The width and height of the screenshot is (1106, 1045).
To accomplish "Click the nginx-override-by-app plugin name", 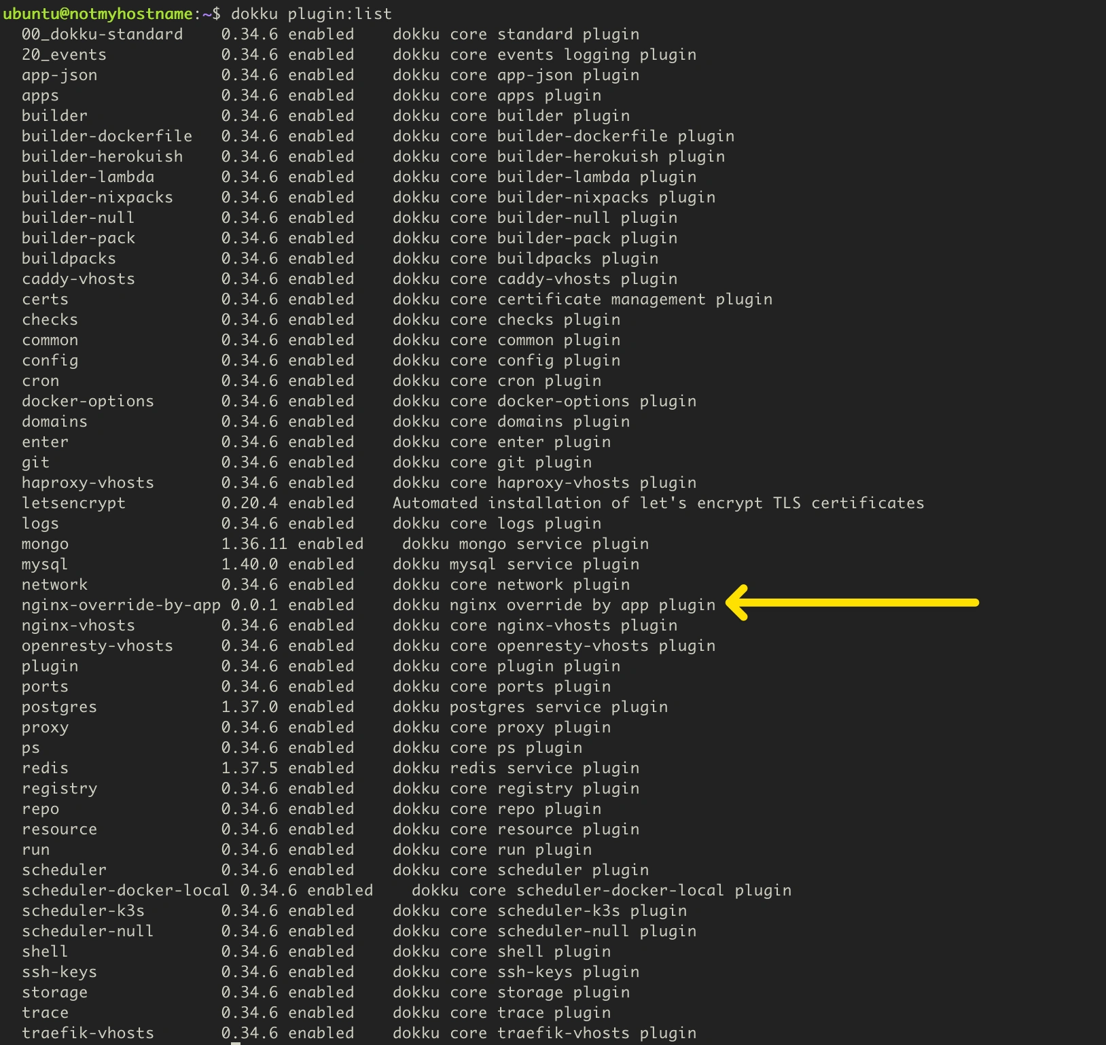I will 121,605.
